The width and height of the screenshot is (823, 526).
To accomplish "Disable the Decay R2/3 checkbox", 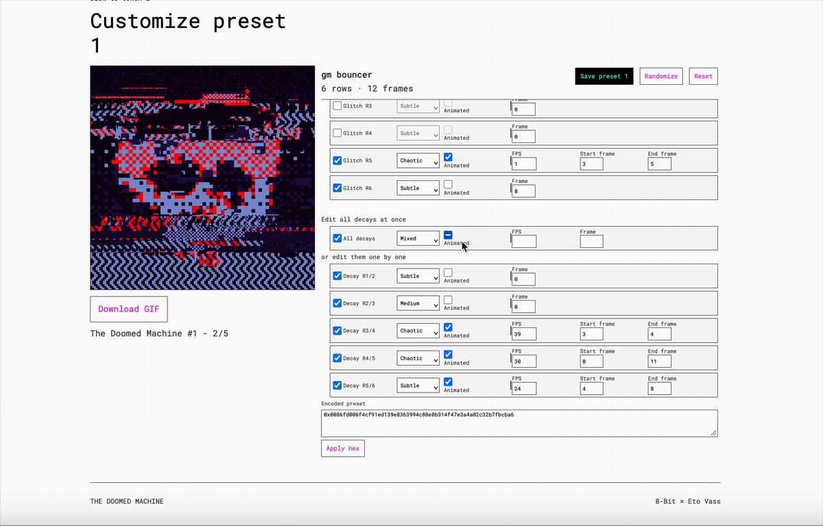I will tap(337, 303).
